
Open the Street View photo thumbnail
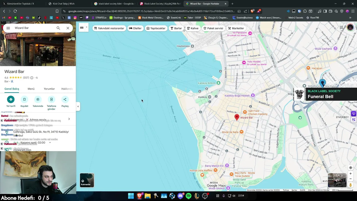click(337, 180)
